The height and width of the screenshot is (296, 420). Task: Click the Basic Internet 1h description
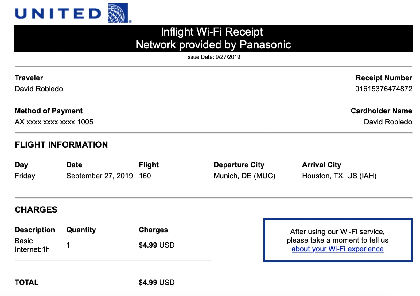(32, 245)
